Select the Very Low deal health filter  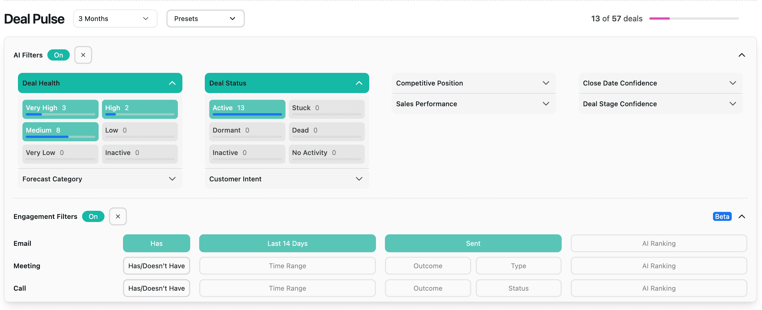tap(60, 154)
